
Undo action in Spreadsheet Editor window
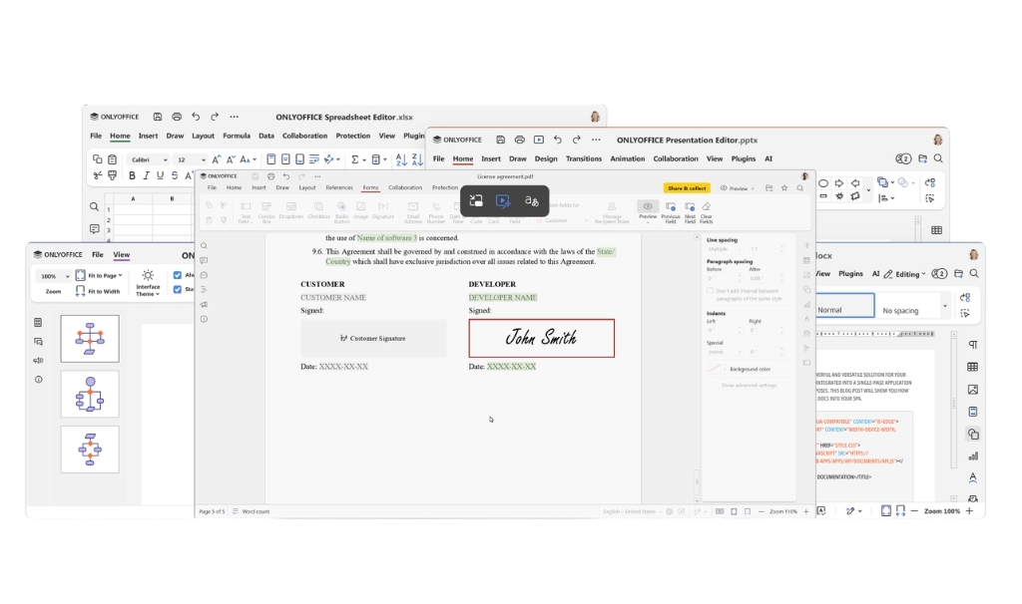point(196,117)
